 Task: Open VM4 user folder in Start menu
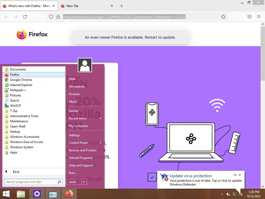pos(85,79)
